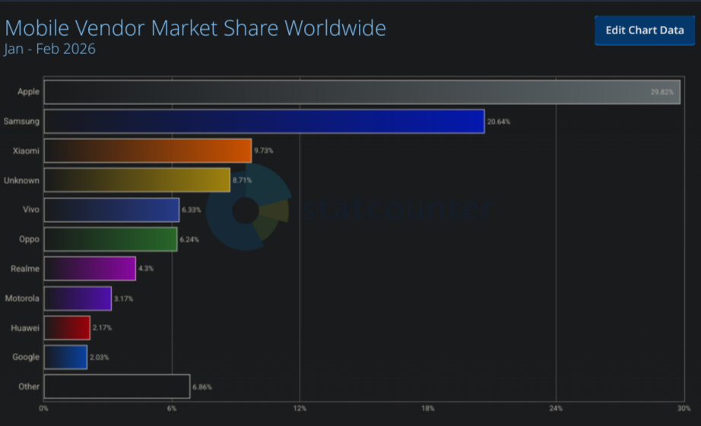701x426 pixels.
Task: Click the green Oppo bar
Action: pos(110,240)
